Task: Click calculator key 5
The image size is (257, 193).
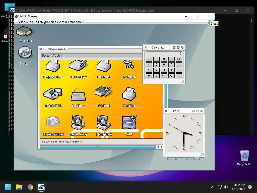Action: pyautogui.click(x=156, y=65)
